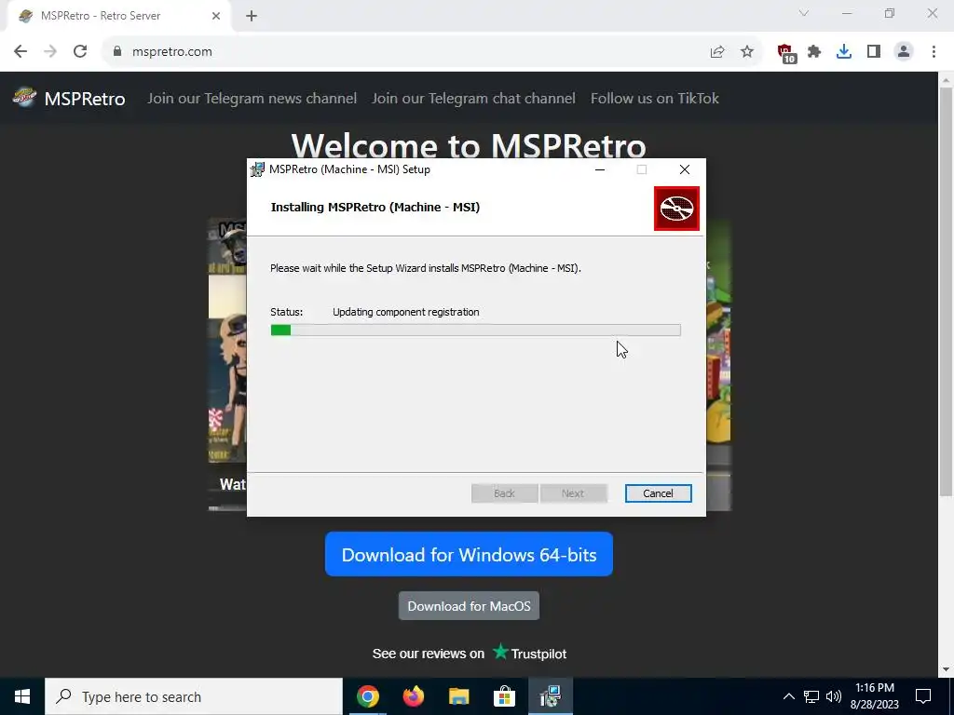
Task: Close the MSPRetro - Retro Server tab
Action: [216, 17]
